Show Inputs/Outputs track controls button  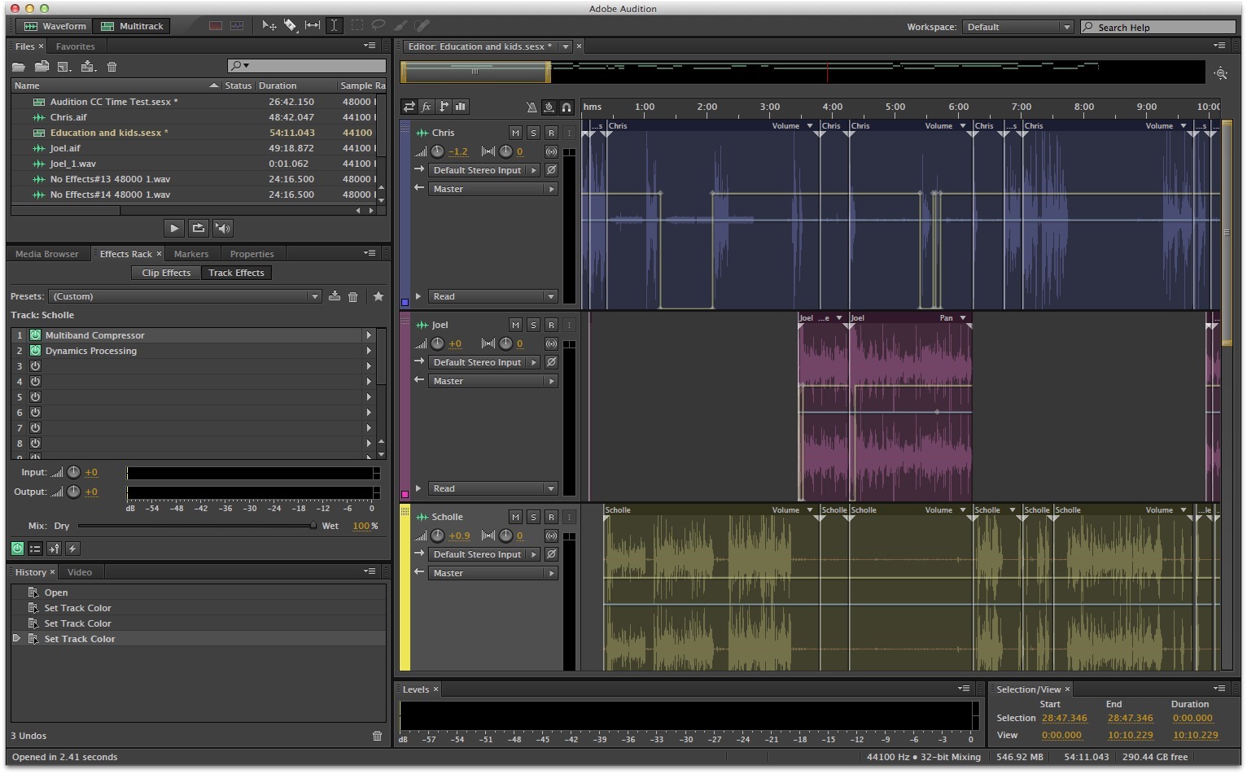409,107
